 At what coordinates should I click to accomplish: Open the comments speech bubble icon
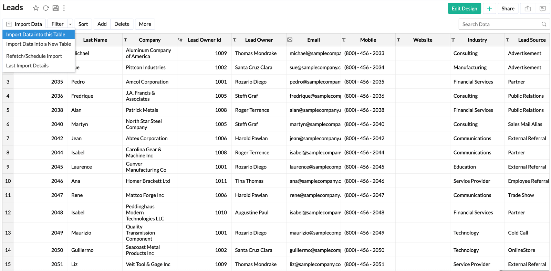542,9
